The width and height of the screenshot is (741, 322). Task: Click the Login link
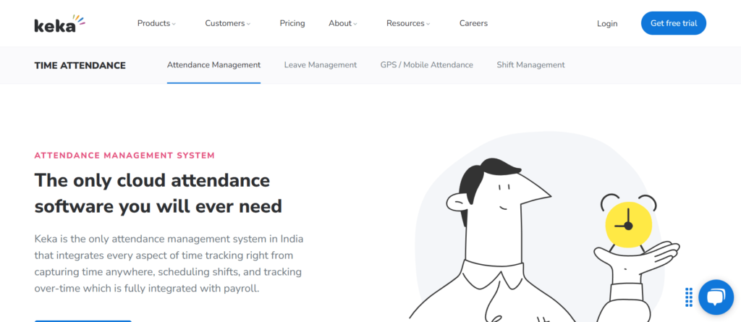(607, 24)
